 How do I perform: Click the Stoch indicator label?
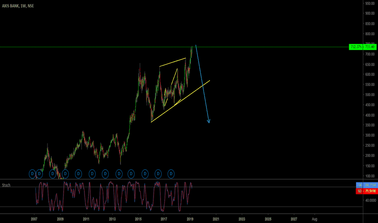(6, 185)
